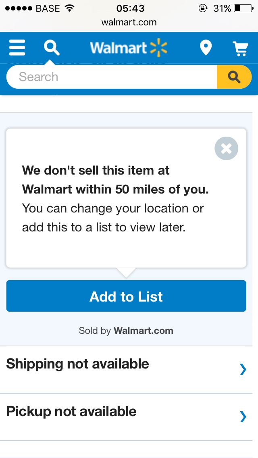
Task: Tap the walmart.com address bar
Action: pyautogui.click(x=129, y=22)
